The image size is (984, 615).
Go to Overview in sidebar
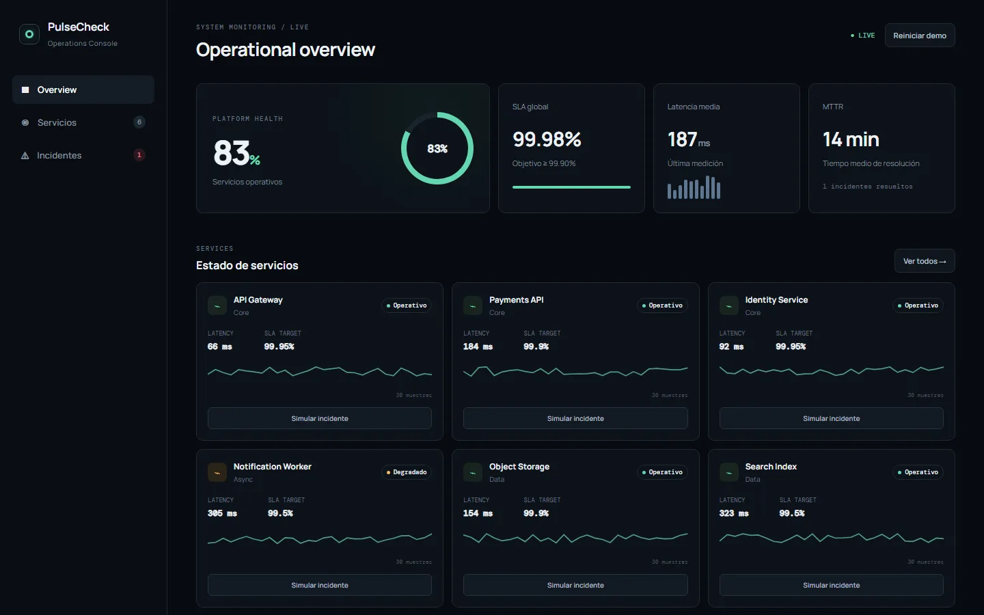pyautogui.click(x=83, y=90)
